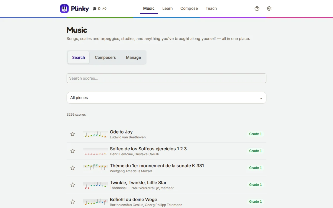Click Grade 1 badge on Befiehl row
This screenshot has width=333, height=208.
pos(255,202)
